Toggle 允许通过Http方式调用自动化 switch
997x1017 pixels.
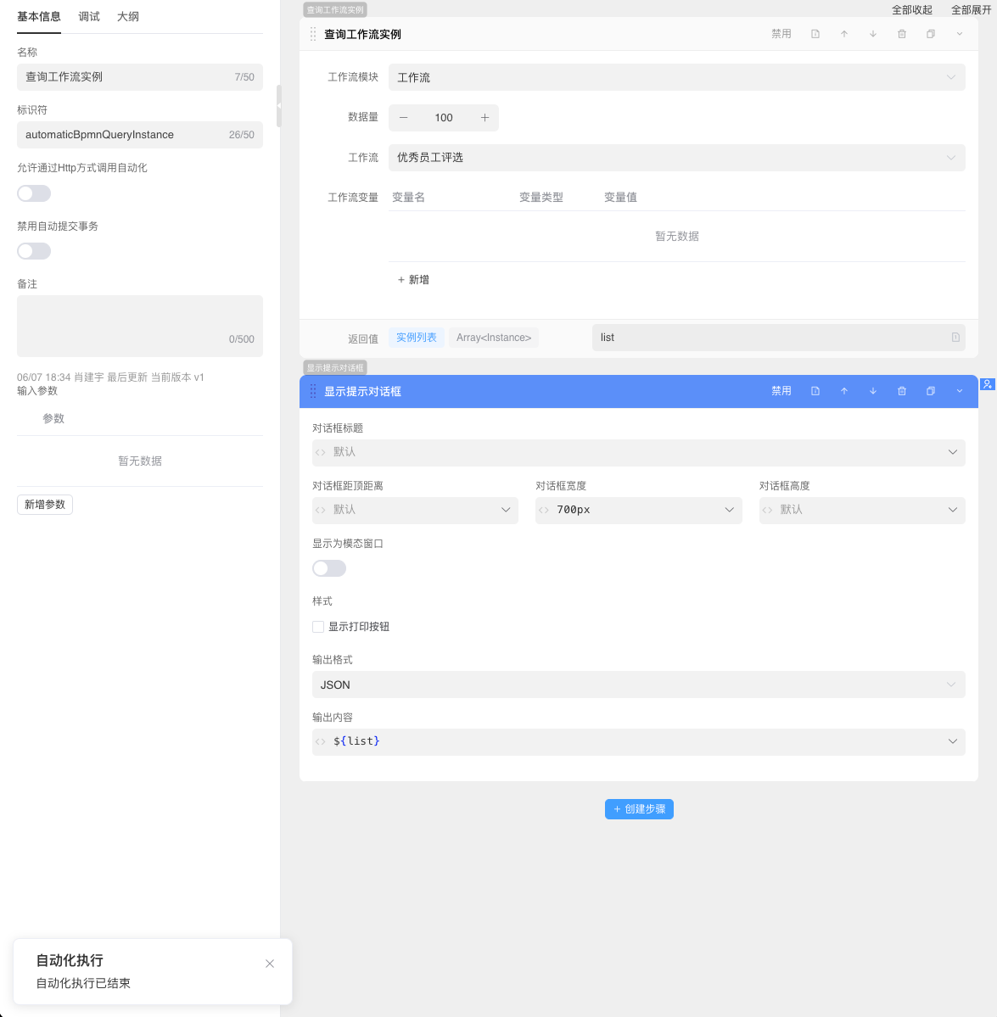(x=34, y=193)
